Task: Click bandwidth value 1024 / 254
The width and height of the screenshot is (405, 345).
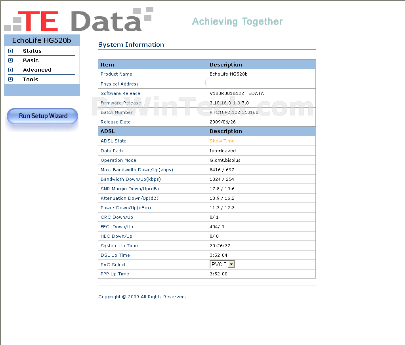Action: pos(222,180)
